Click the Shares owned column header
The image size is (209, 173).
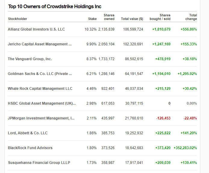coord(109,17)
